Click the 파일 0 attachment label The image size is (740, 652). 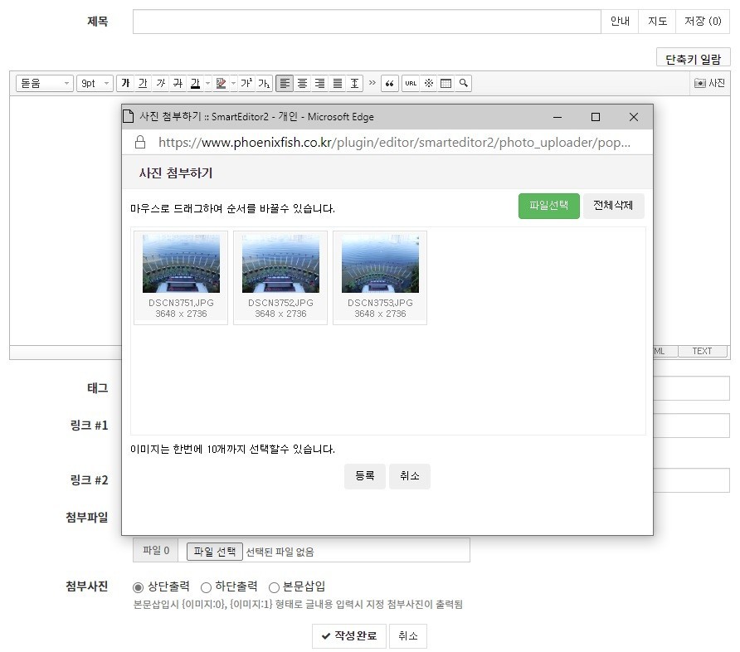156,550
